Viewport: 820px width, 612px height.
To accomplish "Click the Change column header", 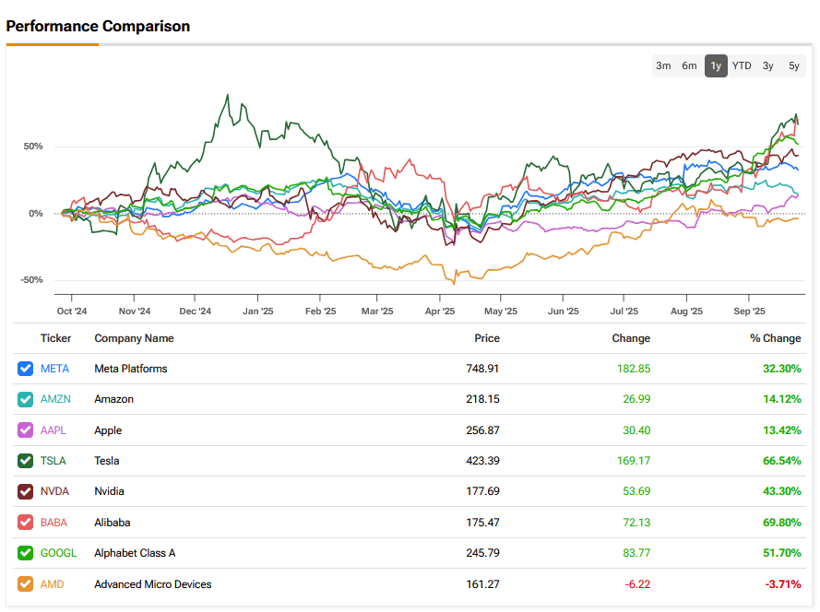I will (x=631, y=338).
